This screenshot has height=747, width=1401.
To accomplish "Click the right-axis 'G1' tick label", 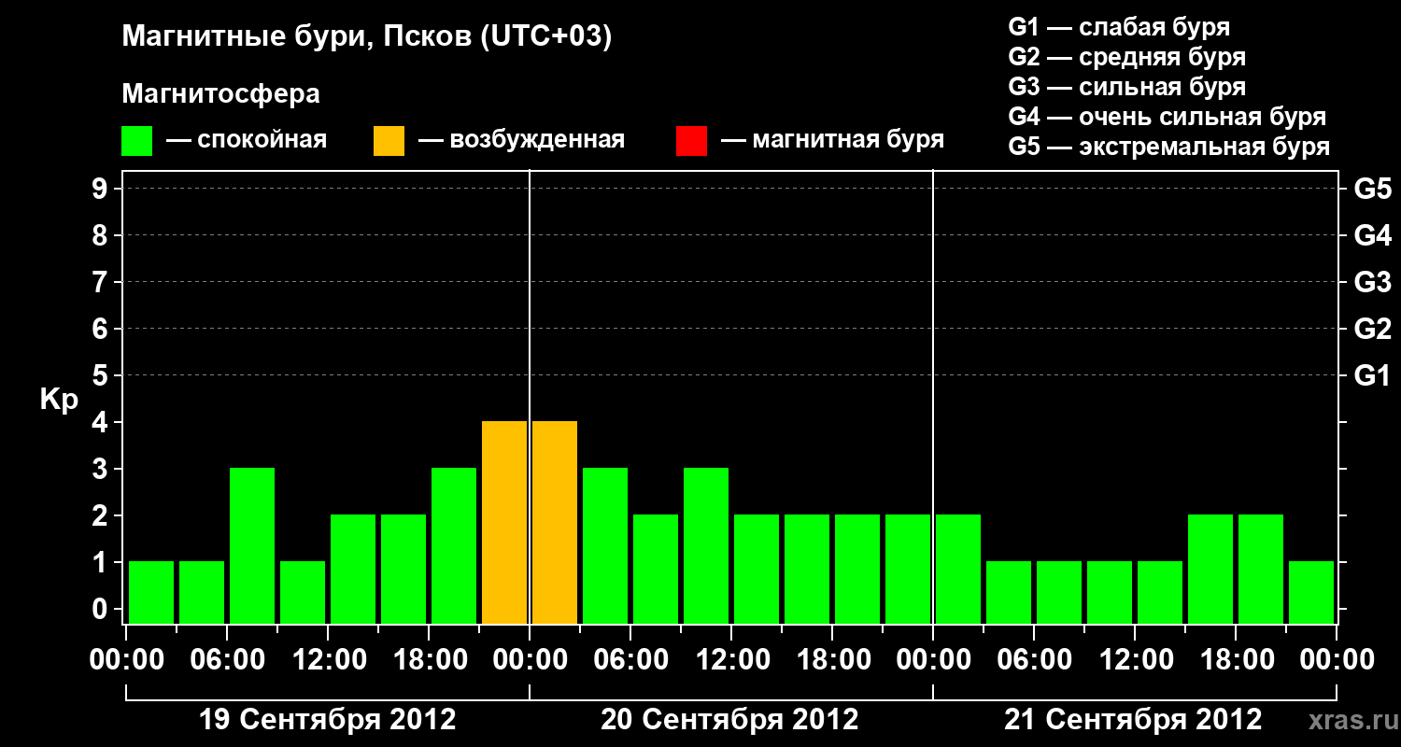I will pyautogui.click(x=1373, y=375).
